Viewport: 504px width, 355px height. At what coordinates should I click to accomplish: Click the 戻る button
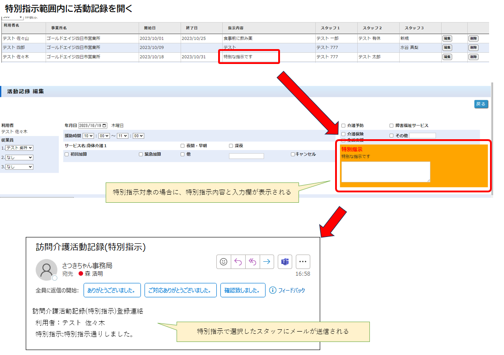481,104
